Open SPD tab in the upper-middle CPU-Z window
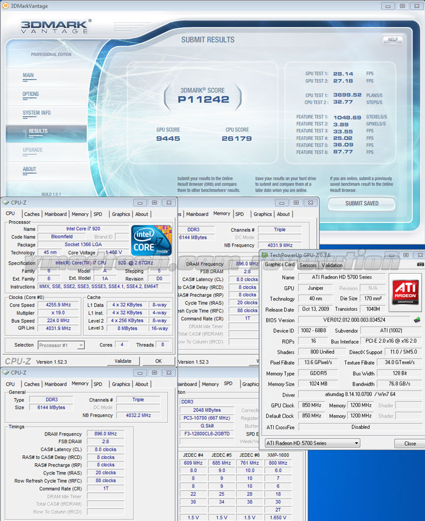425x521 pixels. pos(240,214)
